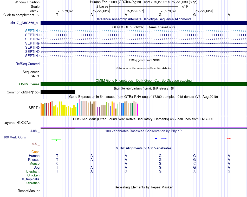Click the 'Window Position' label
Screen dimensions: 247x197
(27, 2)
